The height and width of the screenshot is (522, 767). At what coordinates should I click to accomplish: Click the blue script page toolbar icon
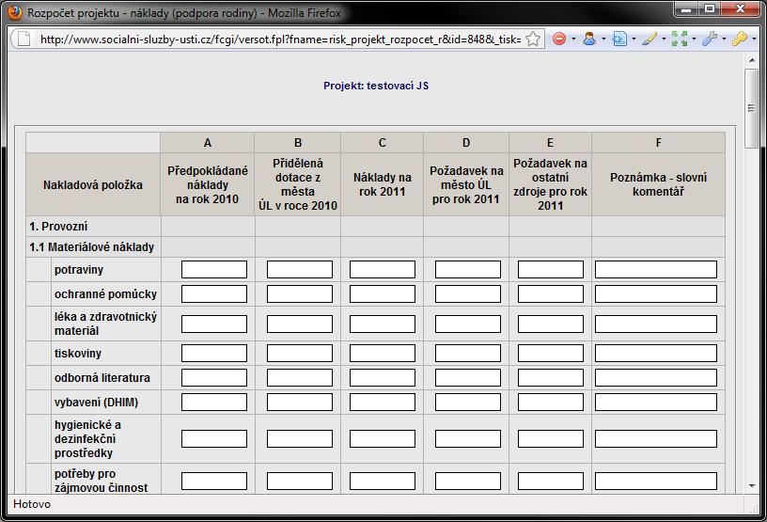[x=619, y=39]
